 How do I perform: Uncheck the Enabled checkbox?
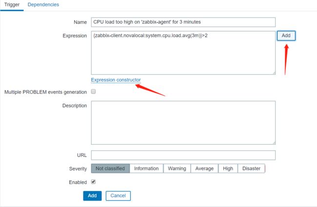click(x=94, y=182)
